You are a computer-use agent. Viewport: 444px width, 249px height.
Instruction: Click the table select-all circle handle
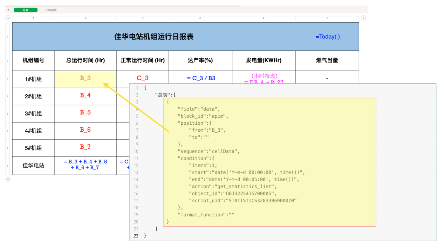click(8, 18)
